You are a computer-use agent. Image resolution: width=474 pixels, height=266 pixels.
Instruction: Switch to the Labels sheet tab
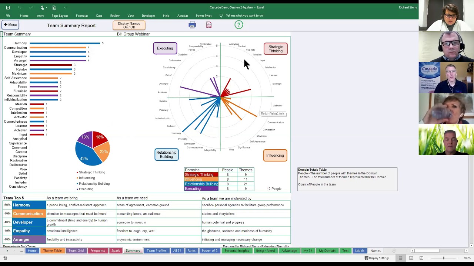click(360, 250)
